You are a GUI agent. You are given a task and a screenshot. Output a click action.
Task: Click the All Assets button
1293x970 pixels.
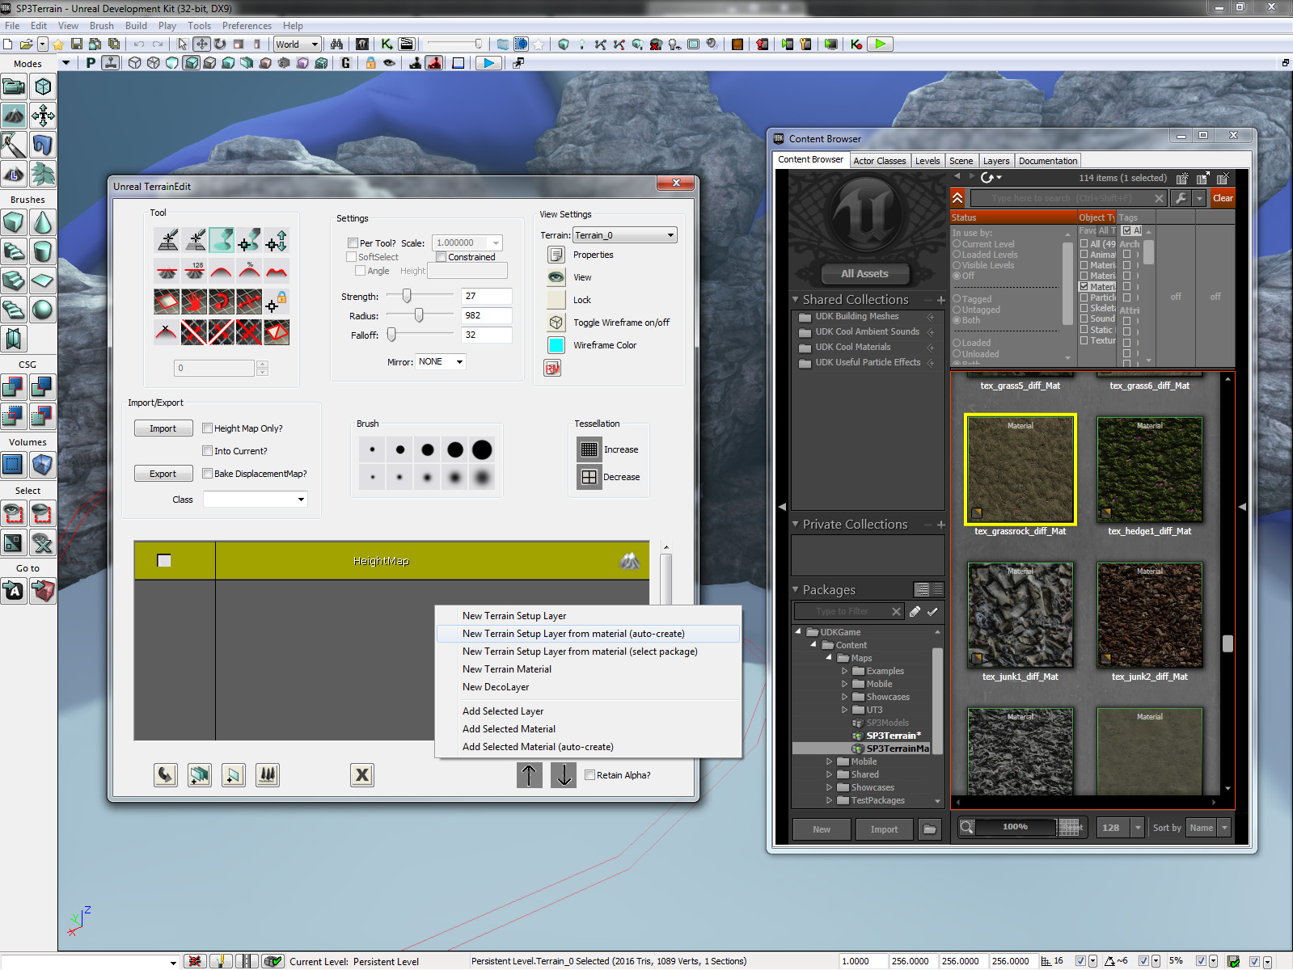click(x=864, y=274)
